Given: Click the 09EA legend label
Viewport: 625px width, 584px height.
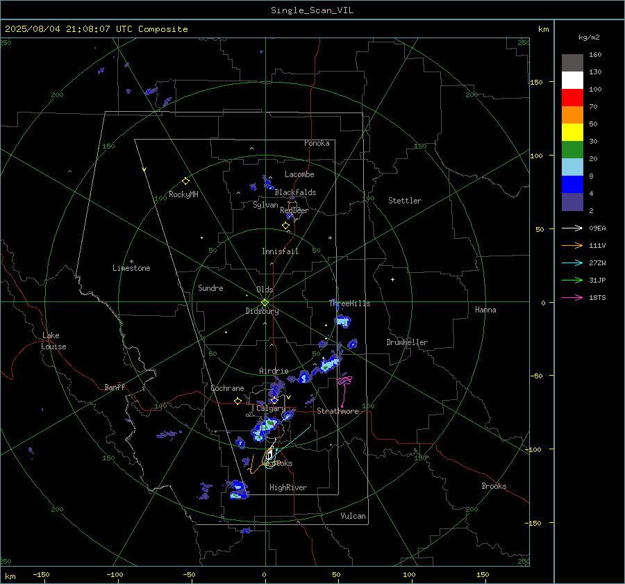Looking at the screenshot, I should coord(597,228).
